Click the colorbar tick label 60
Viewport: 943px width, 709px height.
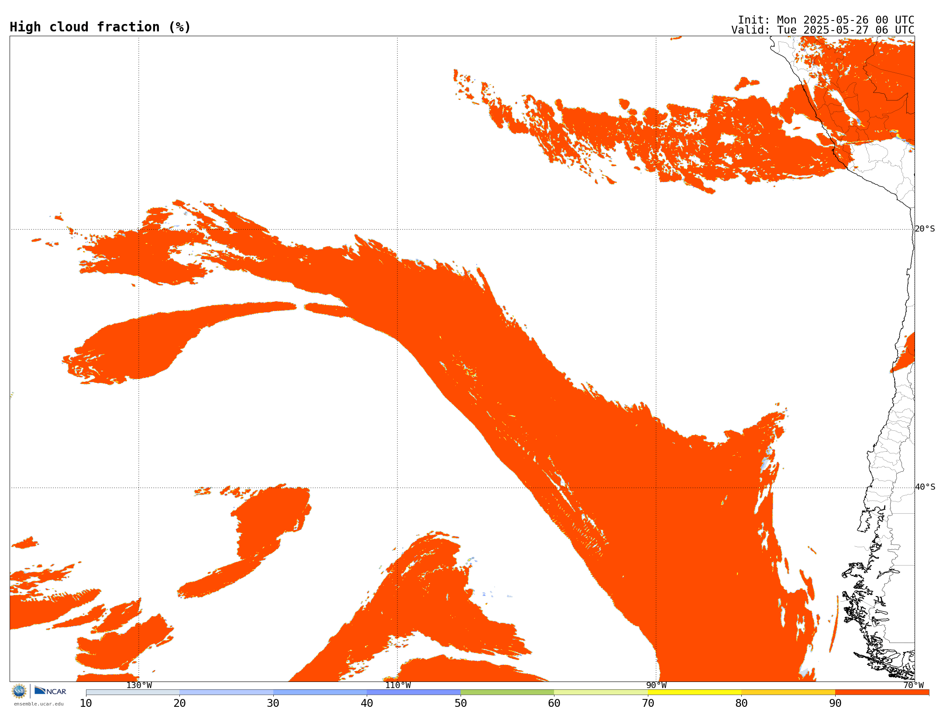point(554,703)
